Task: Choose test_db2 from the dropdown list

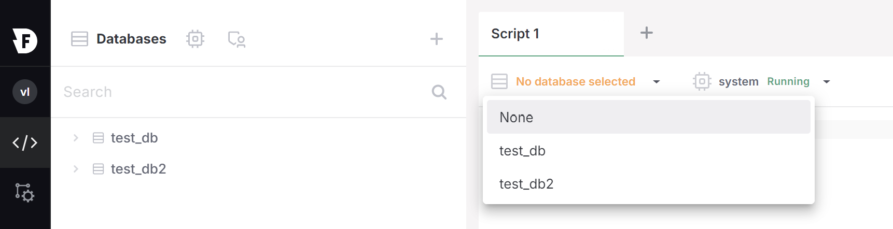Action: click(526, 184)
